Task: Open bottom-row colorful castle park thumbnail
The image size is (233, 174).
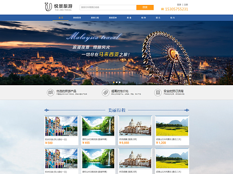Action: [x=61, y=159]
